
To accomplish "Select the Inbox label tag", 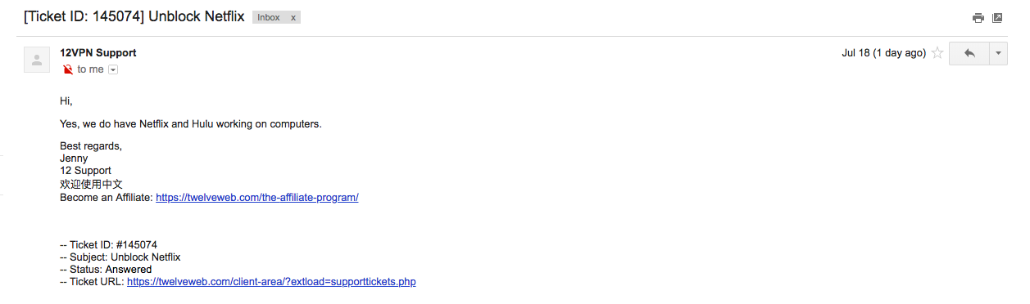I will coord(269,17).
